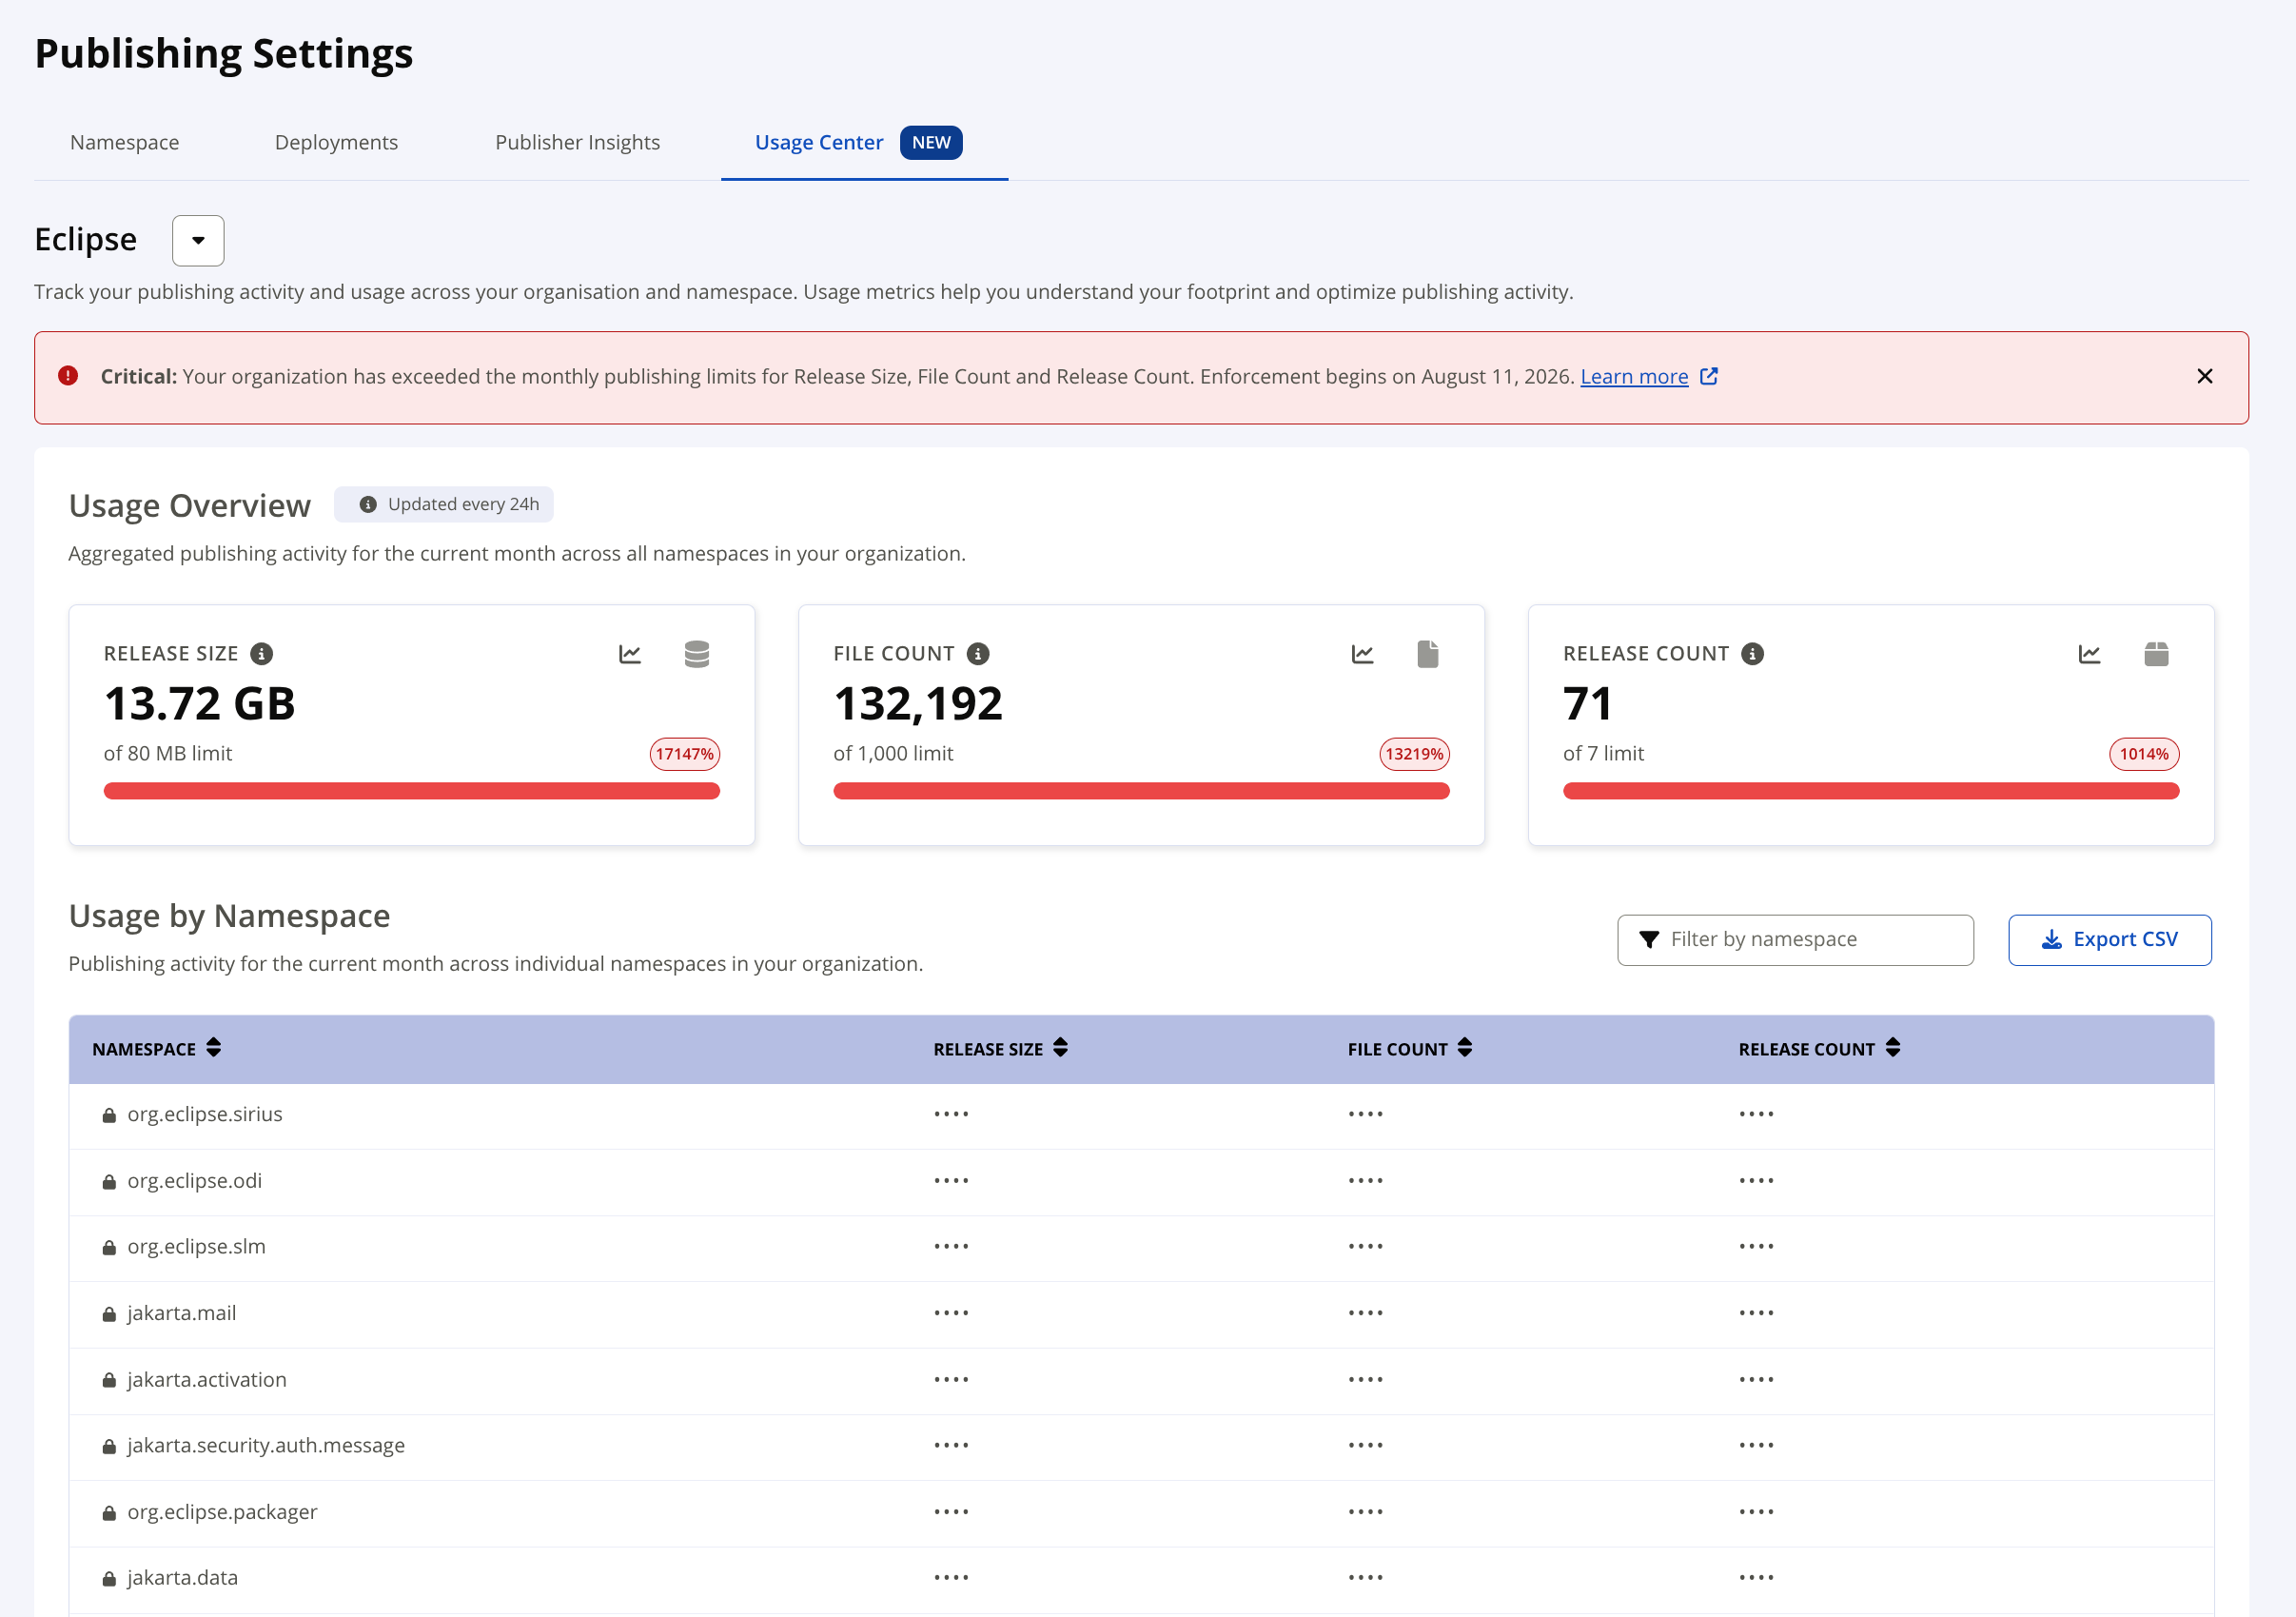Show Release Size info tooltip icon
2296x1617 pixels.
point(262,654)
